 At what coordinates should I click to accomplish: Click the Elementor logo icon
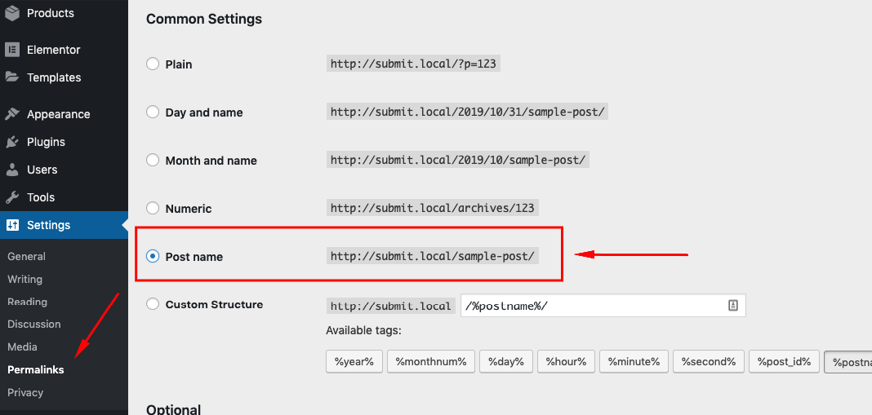12,50
